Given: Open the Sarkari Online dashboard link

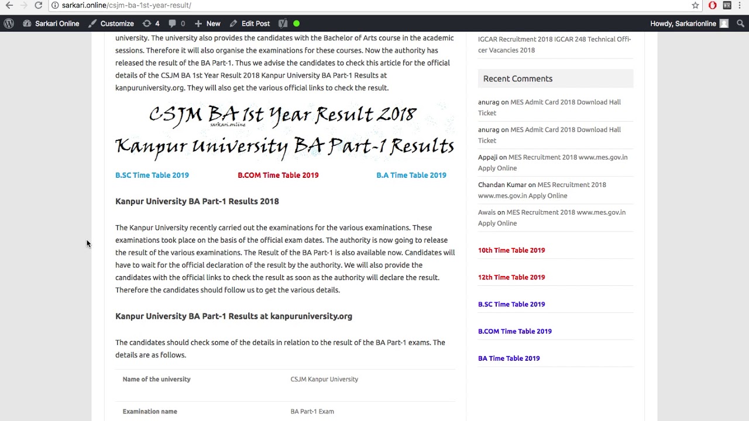Looking at the screenshot, I should pos(51,23).
